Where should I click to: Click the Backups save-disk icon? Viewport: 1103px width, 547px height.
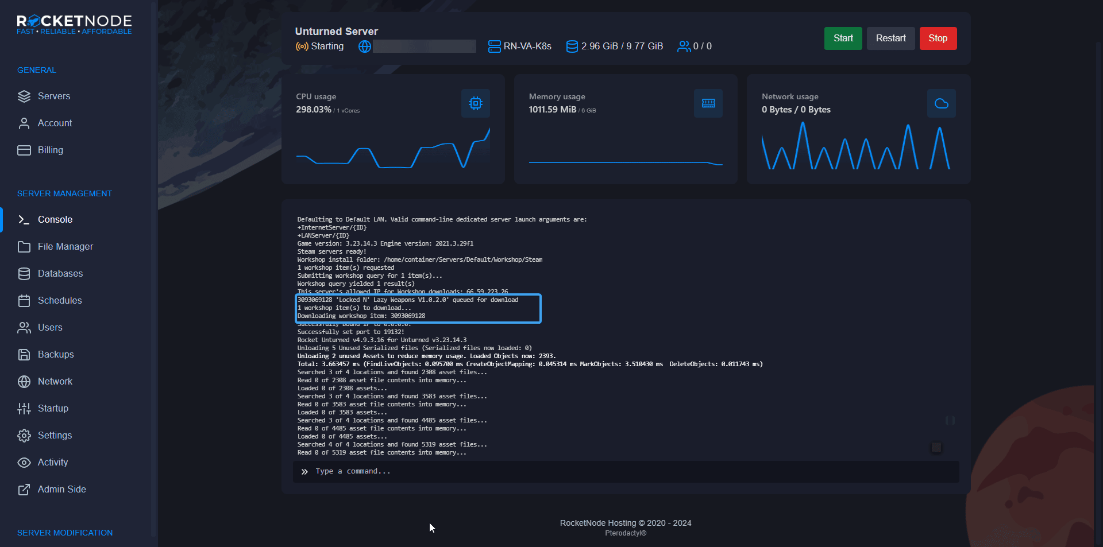[x=24, y=355]
